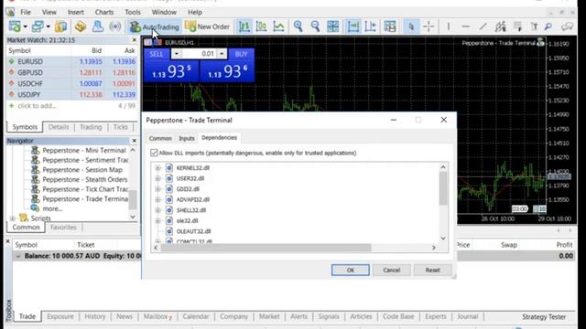Toggle the AutoTrading button
Viewport: 586px width, 329px height.
pyautogui.click(x=155, y=27)
